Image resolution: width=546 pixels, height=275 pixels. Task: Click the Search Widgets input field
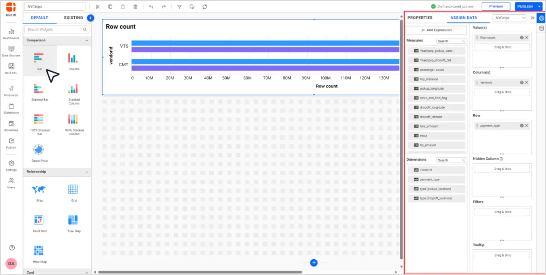coord(54,29)
